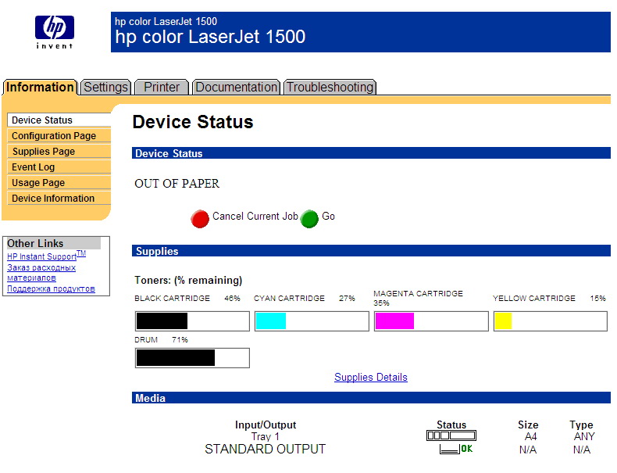Go to the Documentation tab
617x473 pixels.
tap(237, 87)
